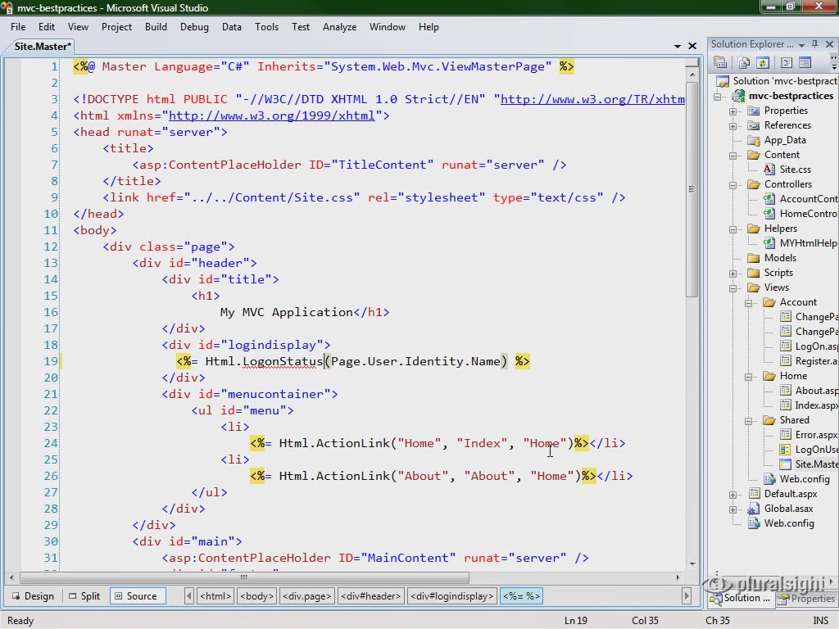Collapse the Controllers folder
The height and width of the screenshot is (629, 839).
[732, 185]
